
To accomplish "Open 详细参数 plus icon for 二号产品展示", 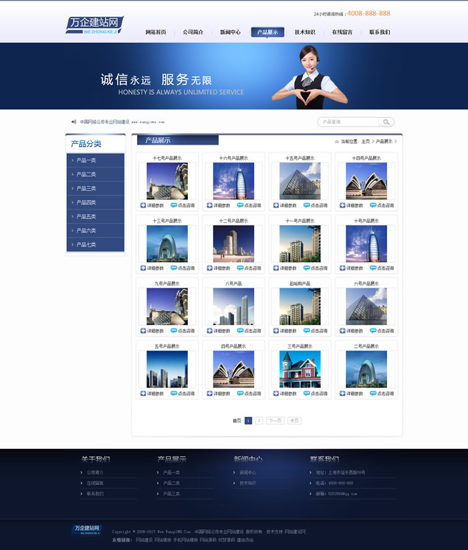I will point(342,393).
